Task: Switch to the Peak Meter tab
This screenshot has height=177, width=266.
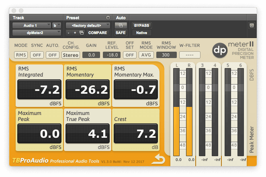Action: pos(252,140)
